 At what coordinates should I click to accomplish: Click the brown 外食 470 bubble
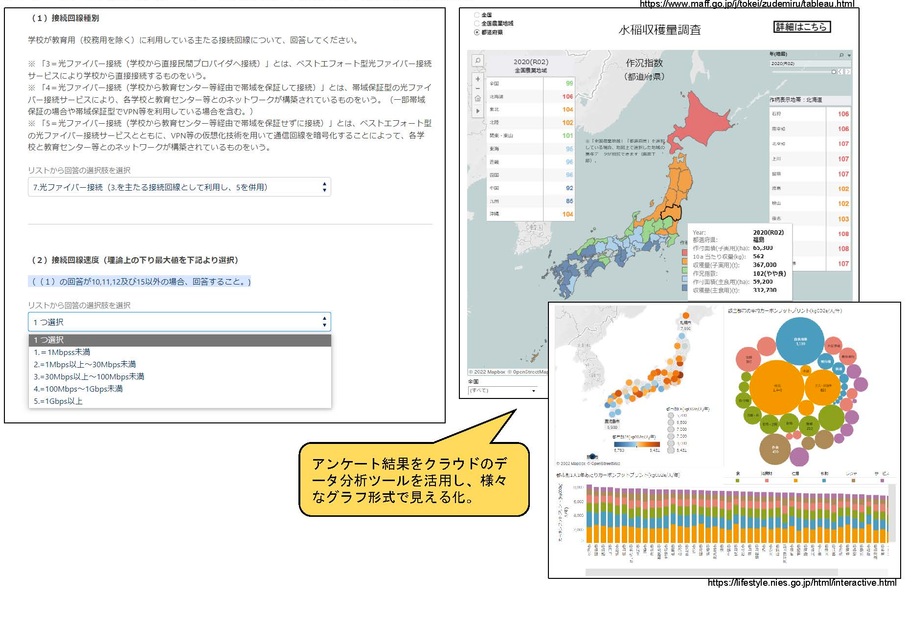775,449
